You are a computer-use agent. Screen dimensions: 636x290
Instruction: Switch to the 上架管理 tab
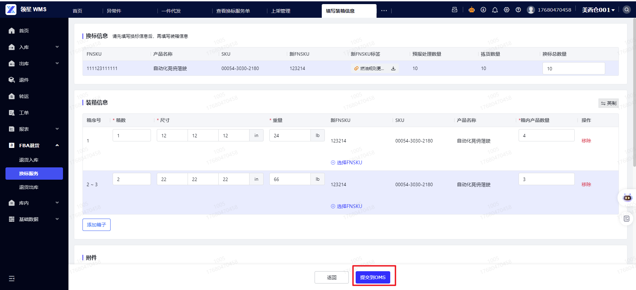[281, 11]
